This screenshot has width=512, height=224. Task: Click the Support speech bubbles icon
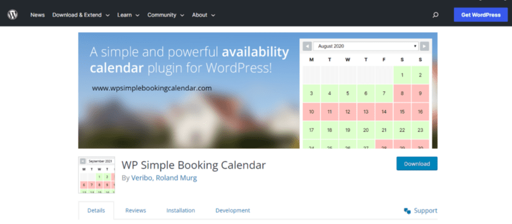(407, 211)
